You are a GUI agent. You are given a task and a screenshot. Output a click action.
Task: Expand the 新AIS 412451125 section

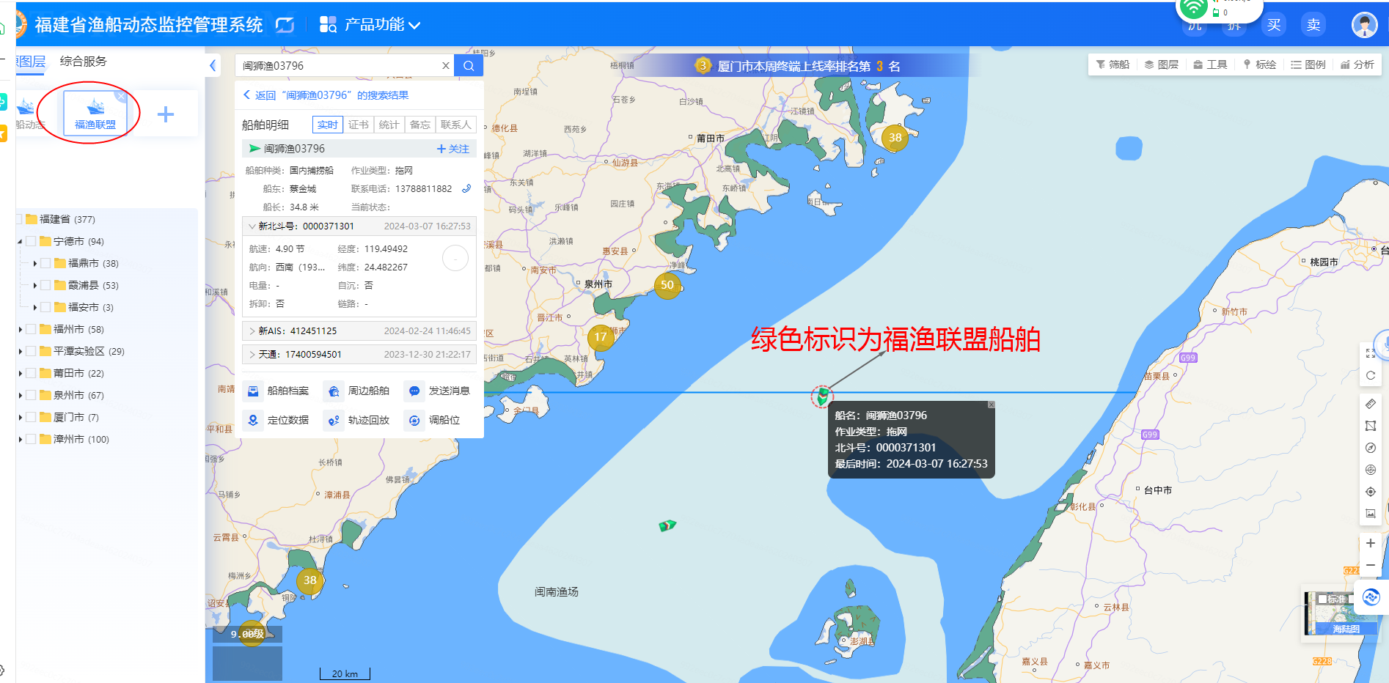252,331
